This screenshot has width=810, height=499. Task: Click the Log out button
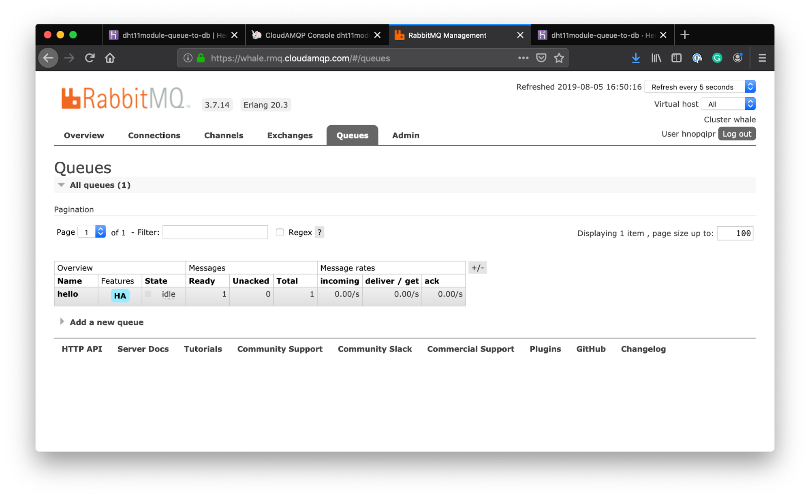point(736,134)
